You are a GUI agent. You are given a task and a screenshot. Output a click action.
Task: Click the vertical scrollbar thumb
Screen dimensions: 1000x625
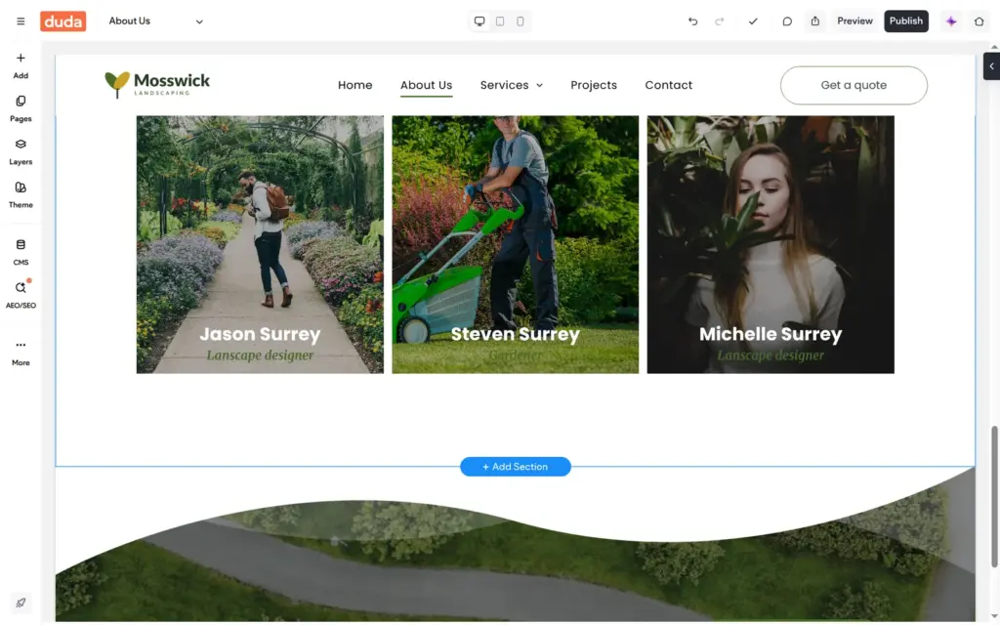pos(994,496)
